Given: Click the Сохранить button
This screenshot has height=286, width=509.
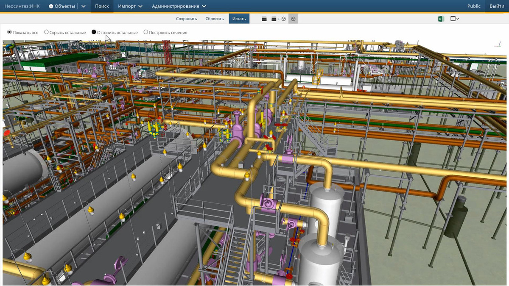Looking at the screenshot, I should point(187,19).
